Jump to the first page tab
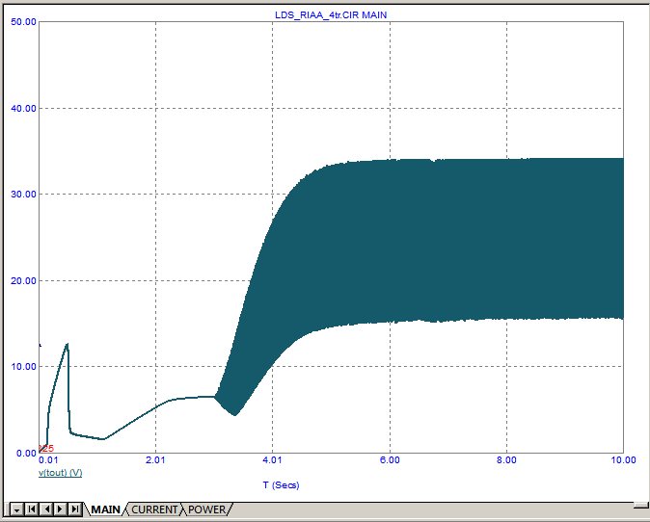The image size is (650, 522). pyautogui.click(x=32, y=509)
